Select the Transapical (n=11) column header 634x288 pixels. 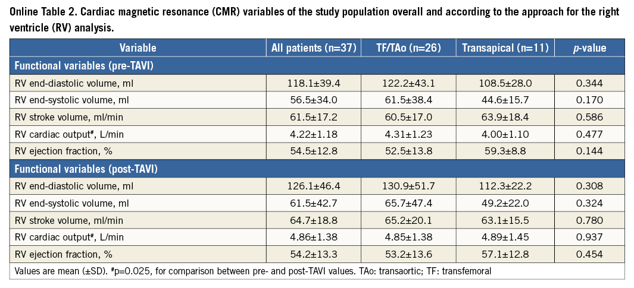(505, 48)
